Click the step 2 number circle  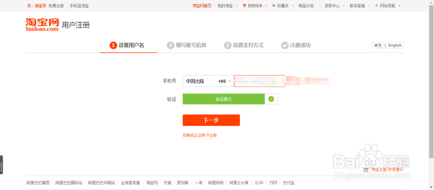point(171,45)
